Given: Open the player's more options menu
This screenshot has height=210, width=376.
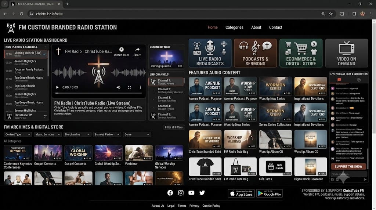Looking at the screenshot, I should click(140, 87).
